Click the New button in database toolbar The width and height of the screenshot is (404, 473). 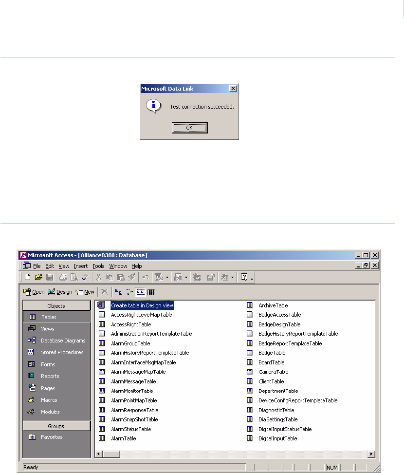85,292
